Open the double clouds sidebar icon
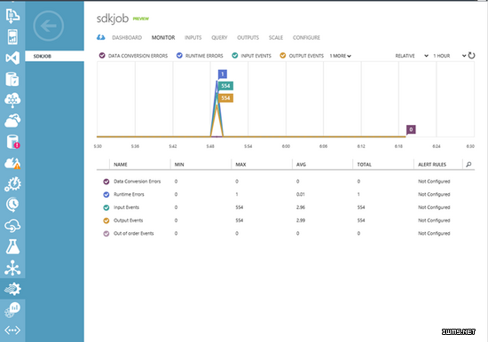488x342 pixels. pyautogui.click(x=12, y=120)
